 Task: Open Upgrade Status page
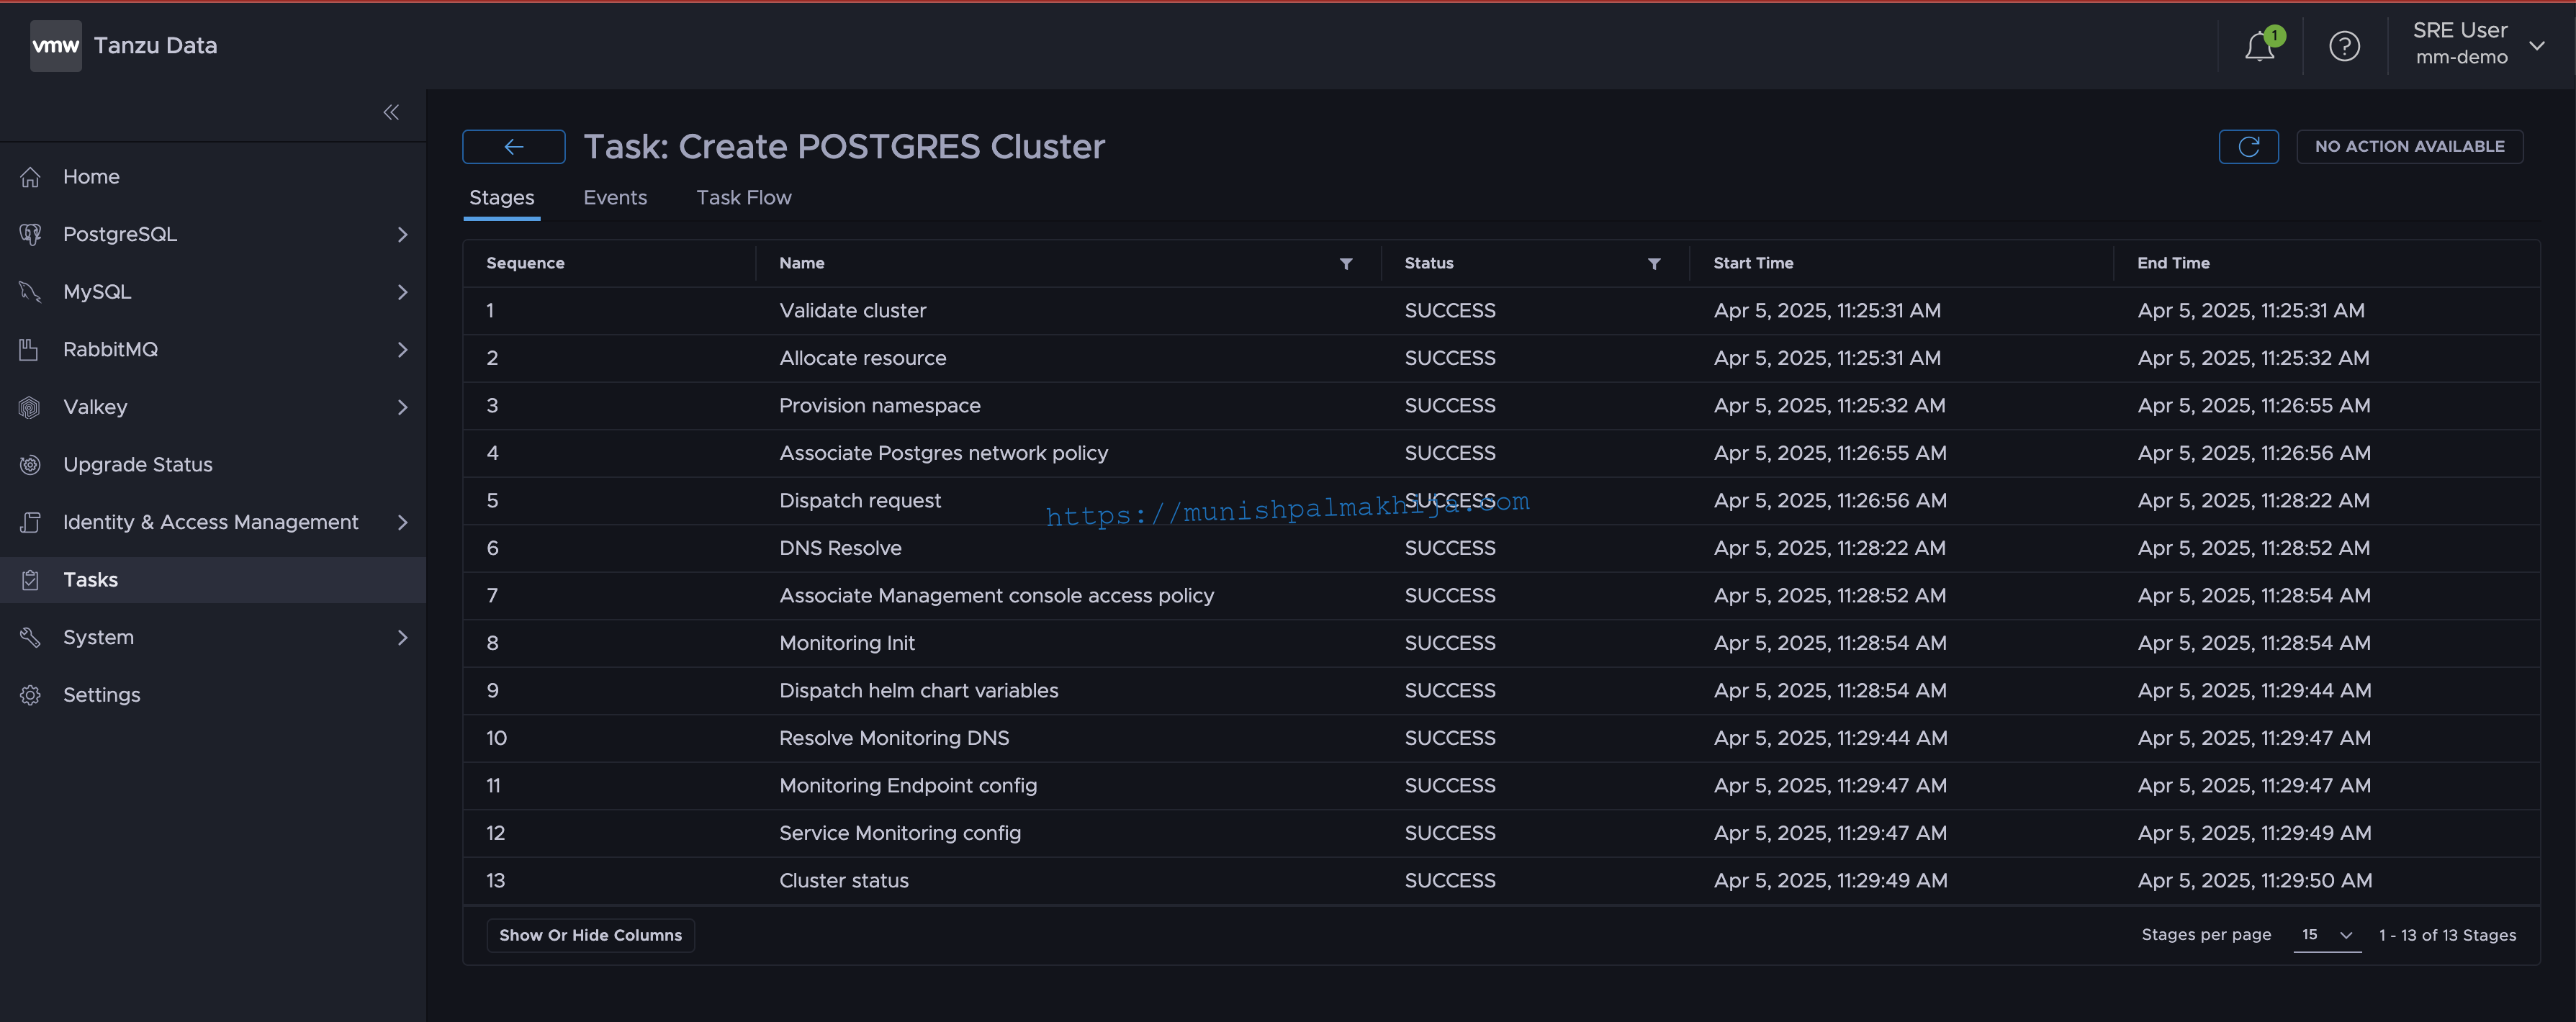tap(138, 465)
